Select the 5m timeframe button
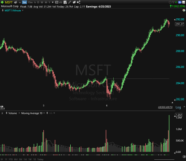The image size is (186, 161). click(24, 2)
